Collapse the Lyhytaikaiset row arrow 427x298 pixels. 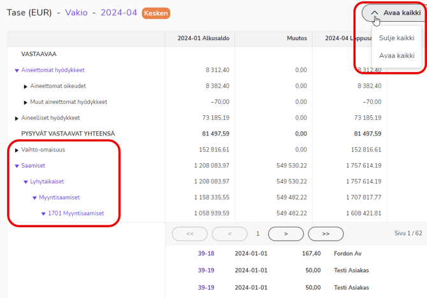tap(26, 182)
